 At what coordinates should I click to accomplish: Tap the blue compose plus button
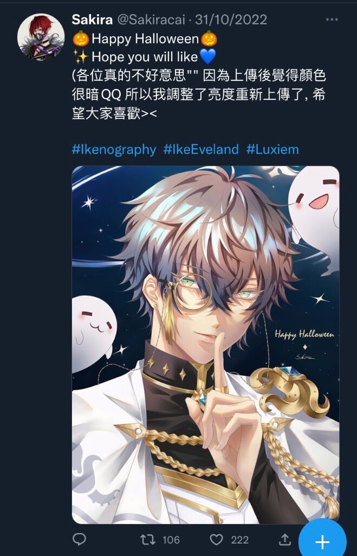[322, 541]
